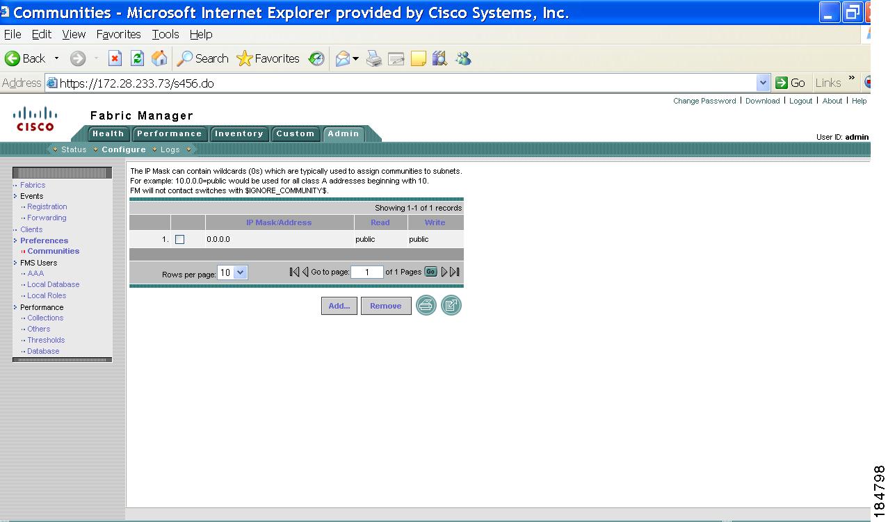This screenshot has height=522, width=888.
Task: Click the Go to page number field
Action: [x=367, y=272]
